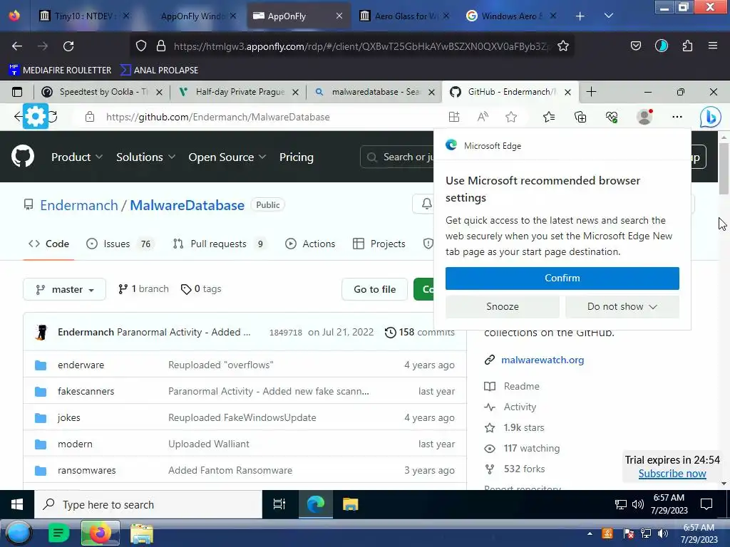Expand the Product menu on GitHub
This screenshot has width=730, height=547.
point(77,157)
